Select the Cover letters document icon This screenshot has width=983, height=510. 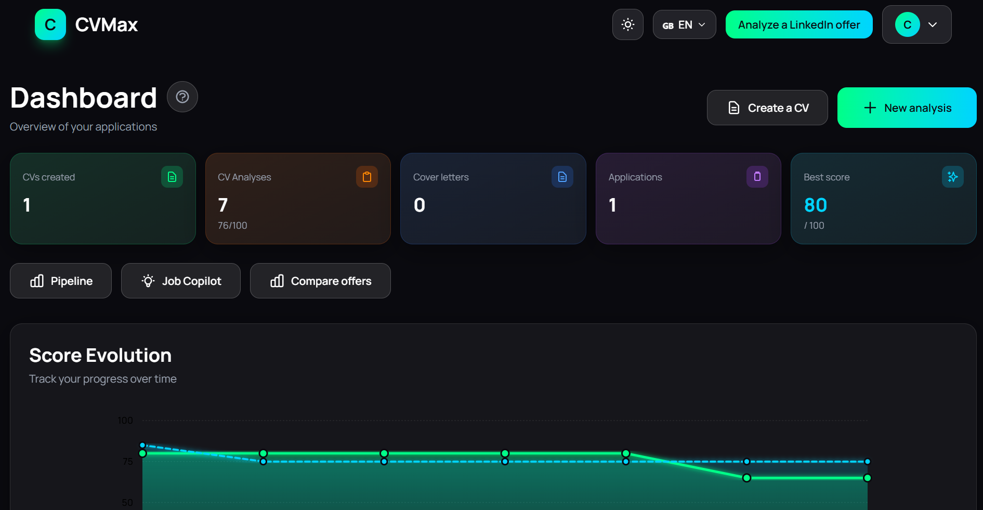pos(562,177)
